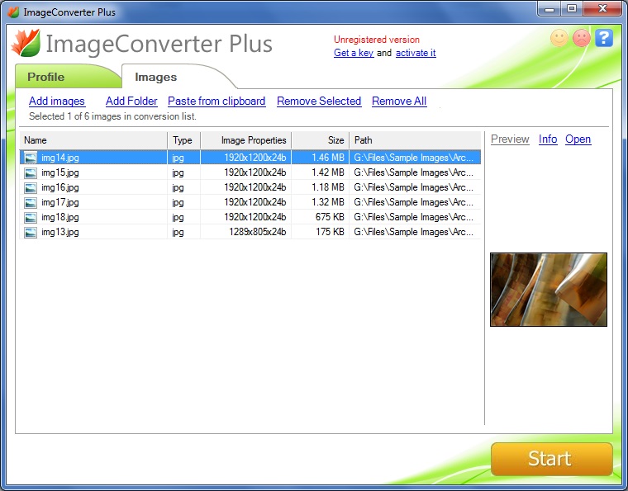Start conversion with the Start button

[552, 459]
